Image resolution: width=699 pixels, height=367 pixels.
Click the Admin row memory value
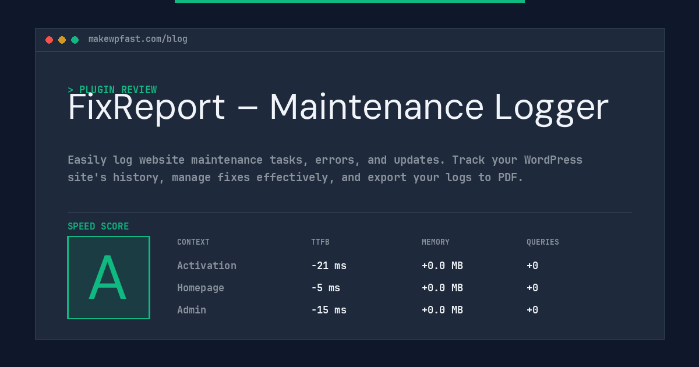442,310
